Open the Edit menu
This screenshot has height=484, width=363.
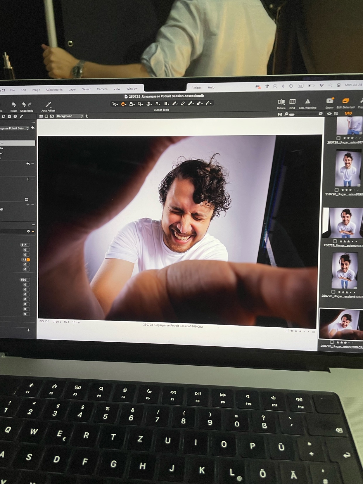pos(23,90)
